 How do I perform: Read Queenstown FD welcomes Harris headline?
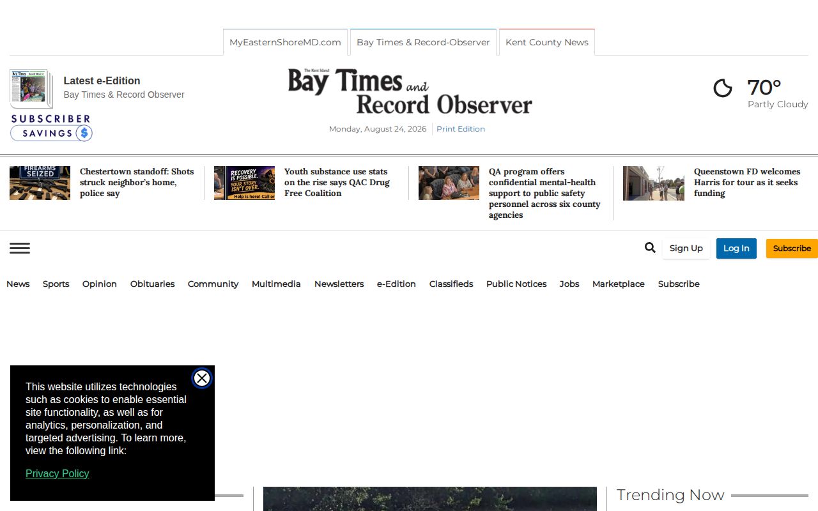(x=747, y=183)
